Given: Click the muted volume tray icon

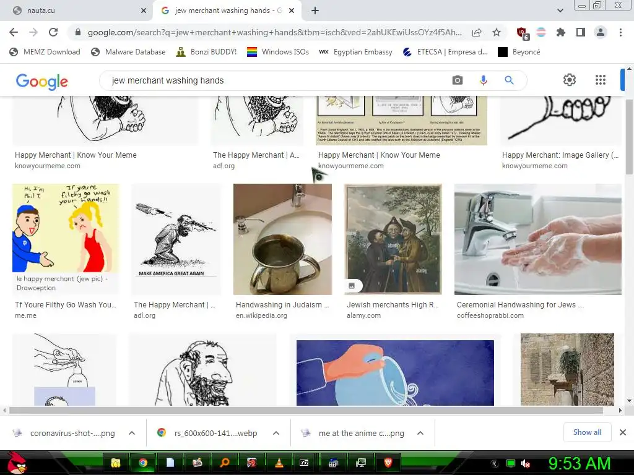Looking at the screenshot, I should [x=526, y=464].
